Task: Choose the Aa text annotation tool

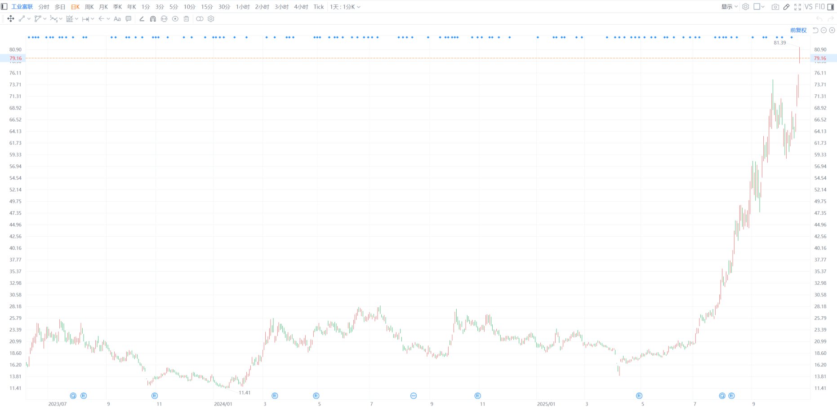Action: point(117,19)
